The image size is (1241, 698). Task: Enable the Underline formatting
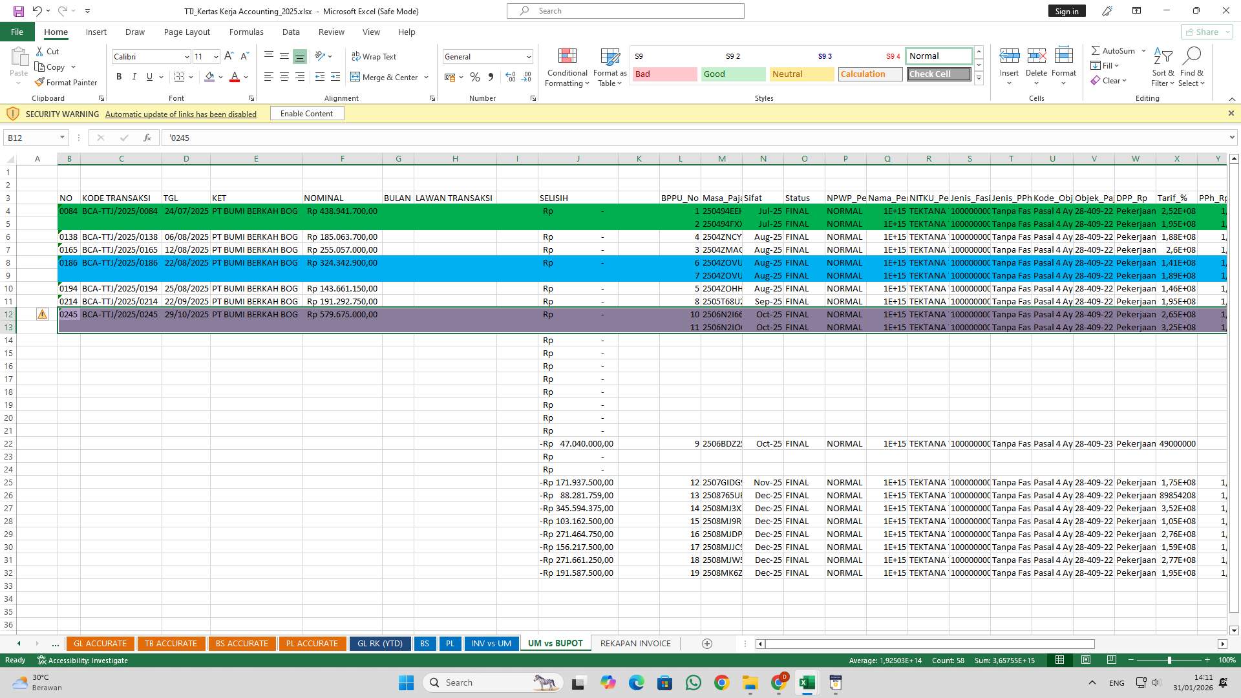(148, 76)
